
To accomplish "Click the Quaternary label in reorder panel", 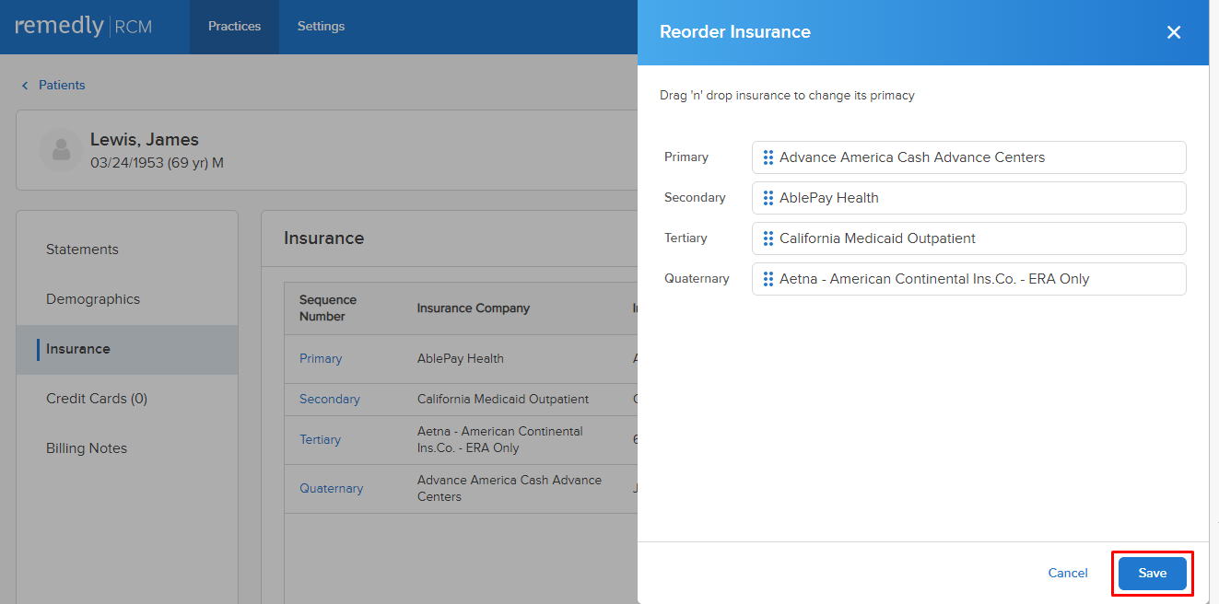I will click(697, 279).
